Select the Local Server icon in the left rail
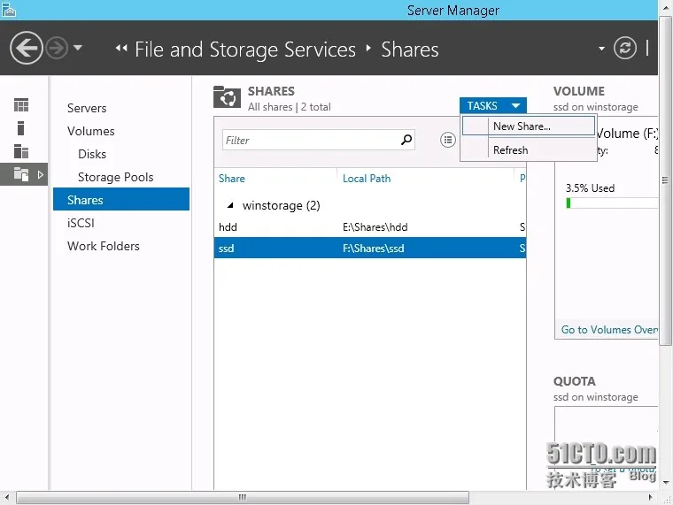This screenshot has height=505, width=673. tap(21, 128)
